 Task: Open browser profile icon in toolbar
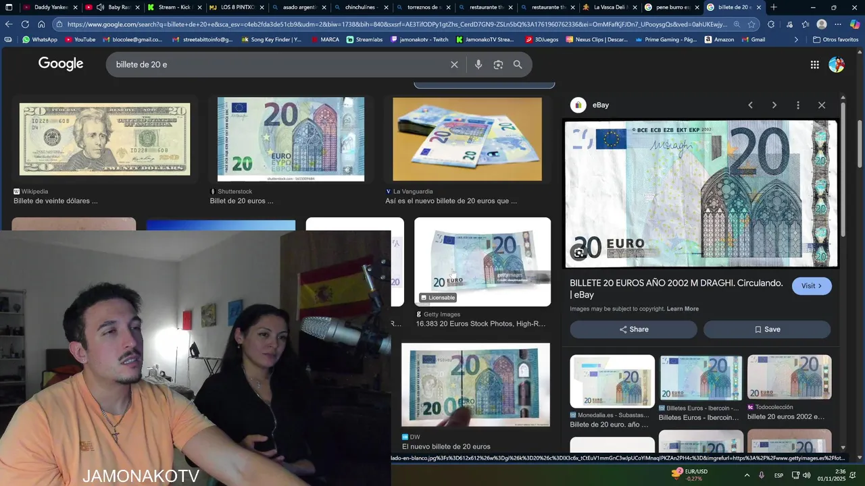(822, 24)
